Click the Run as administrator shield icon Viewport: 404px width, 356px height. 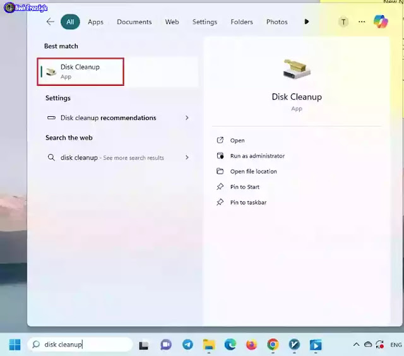point(220,155)
